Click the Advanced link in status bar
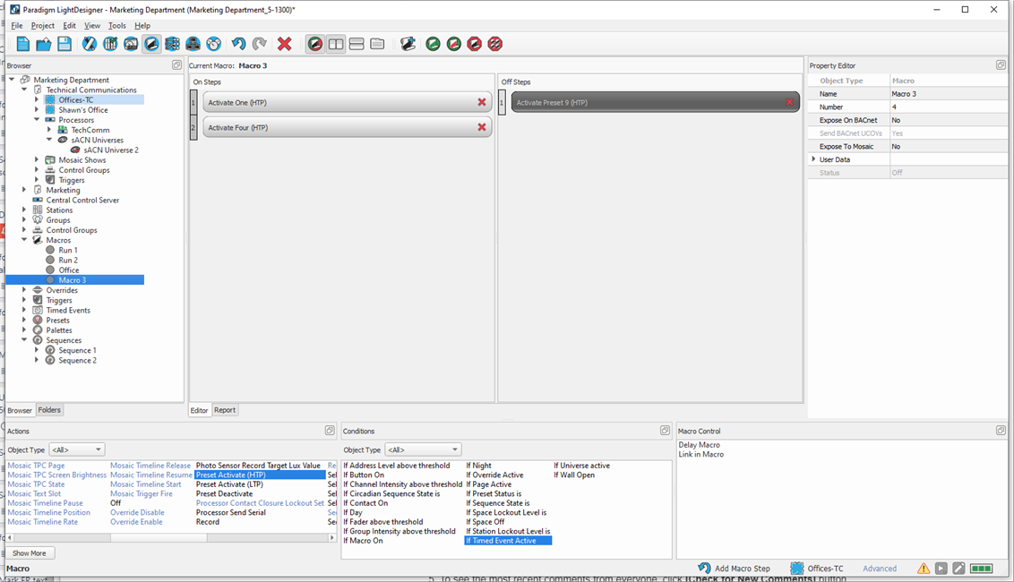The image size is (1014, 582). [879, 569]
